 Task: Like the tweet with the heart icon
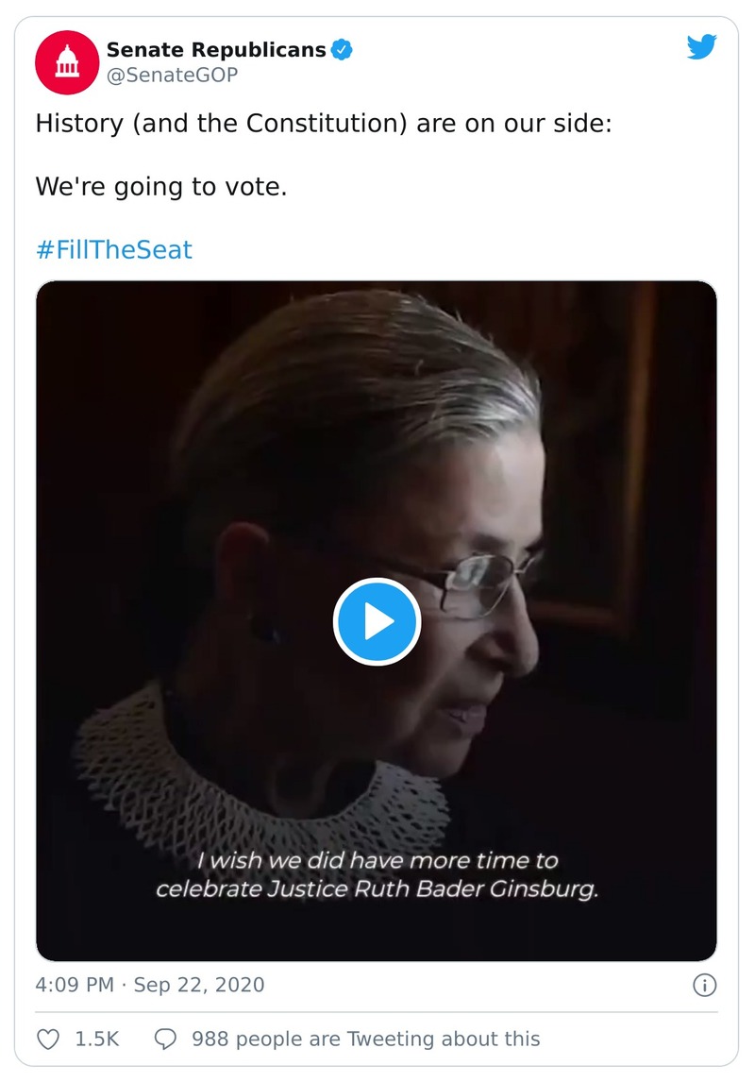coord(48,1040)
